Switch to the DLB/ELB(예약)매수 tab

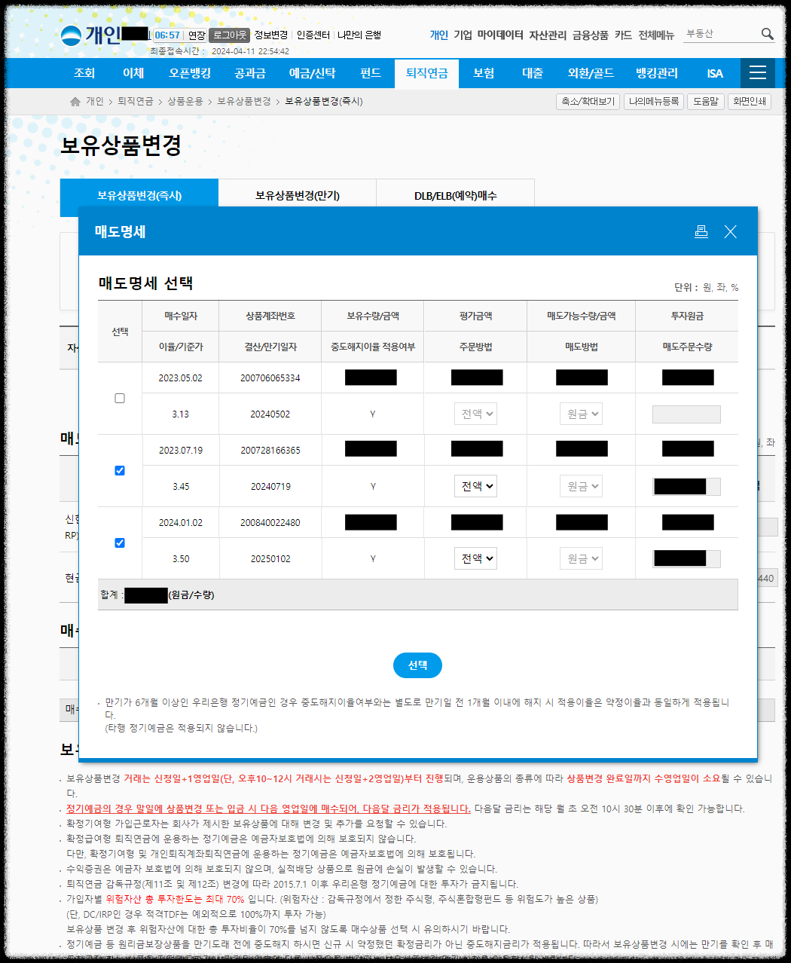click(455, 193)
